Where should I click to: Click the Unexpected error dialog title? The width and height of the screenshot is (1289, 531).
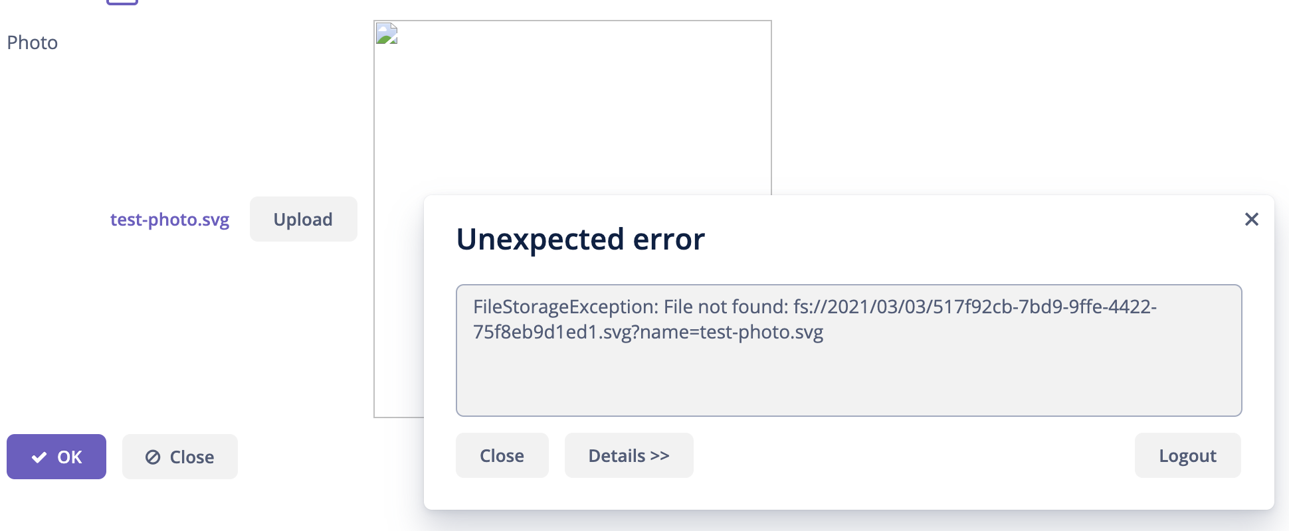tap(579, 239)
